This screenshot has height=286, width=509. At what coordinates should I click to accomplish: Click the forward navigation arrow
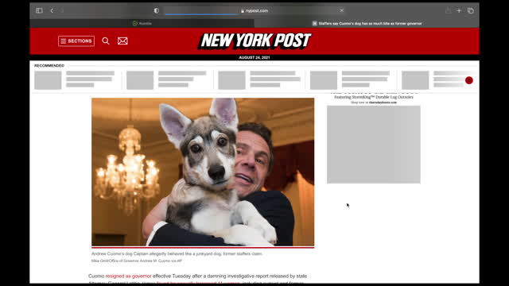click(62, 10)
